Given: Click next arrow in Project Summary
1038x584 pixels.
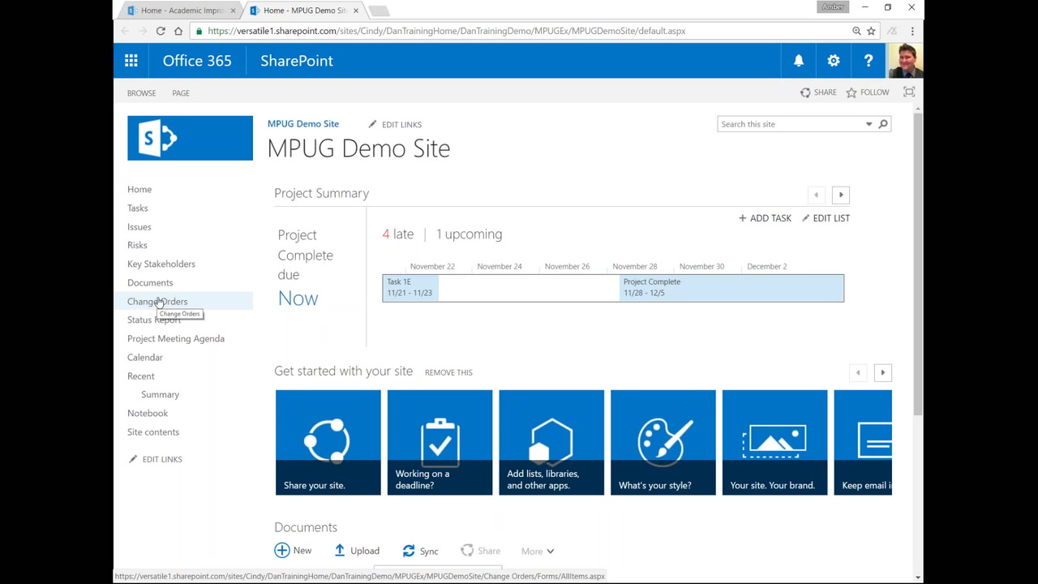Looking at the screenshot, I should coord(841,195).
